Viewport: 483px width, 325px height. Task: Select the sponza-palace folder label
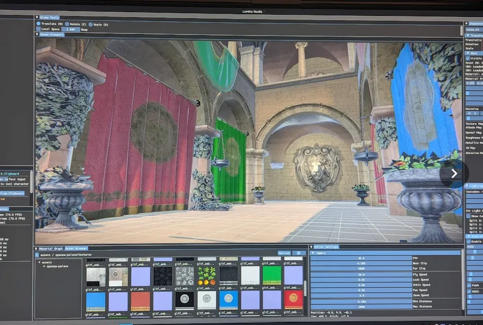[x=57, y=266]
